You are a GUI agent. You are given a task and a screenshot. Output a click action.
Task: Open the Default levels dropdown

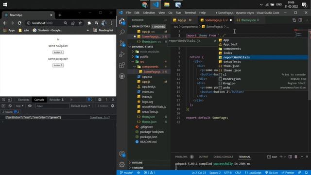(81, 106)
